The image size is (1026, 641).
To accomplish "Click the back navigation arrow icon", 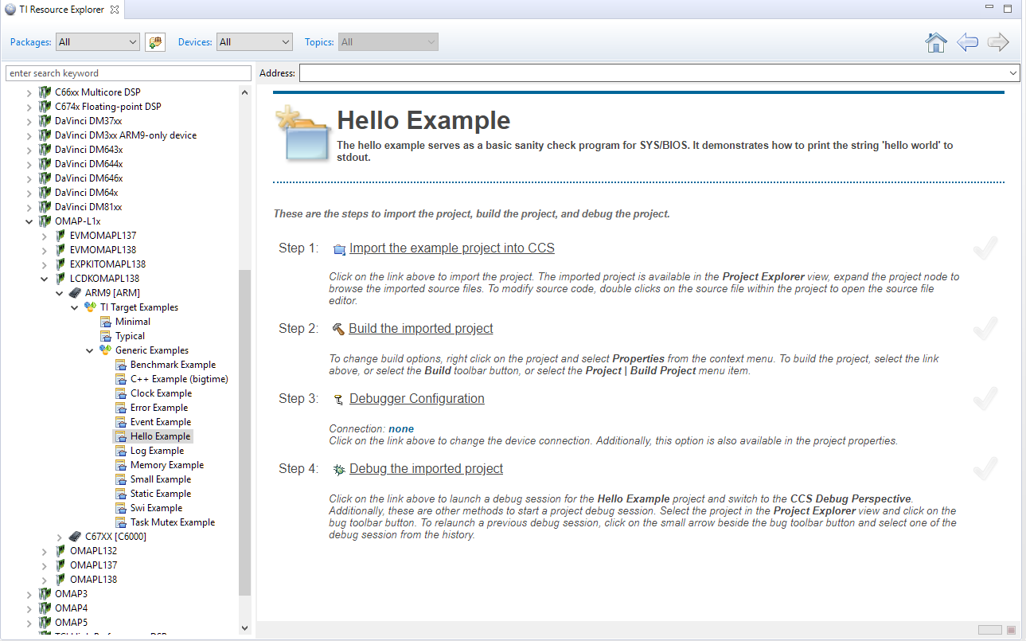I will pyautogui.click(x=967, y=42).
